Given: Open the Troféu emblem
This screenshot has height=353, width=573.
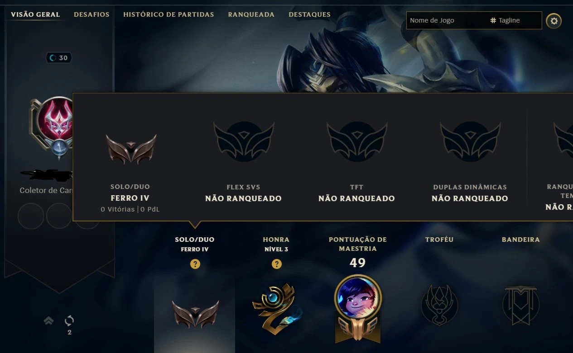Looking at the screenshot, I should pos(439,305).
